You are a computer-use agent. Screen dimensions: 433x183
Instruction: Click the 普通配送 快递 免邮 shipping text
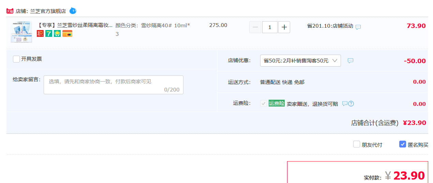click(x=282, y=82)
